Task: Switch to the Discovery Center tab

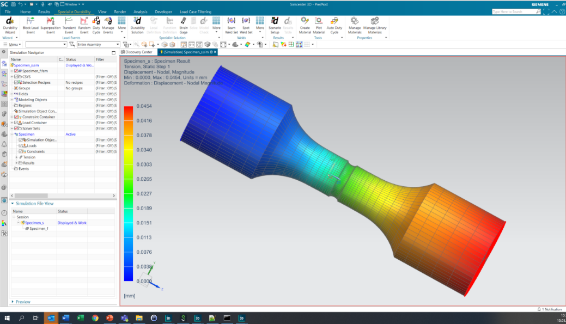Action: pyautogui.click(x=139, y=52)
